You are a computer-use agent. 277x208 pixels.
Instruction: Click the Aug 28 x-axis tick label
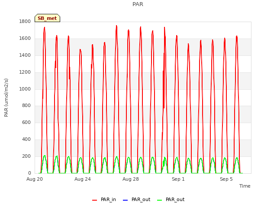(x=131, y=179)
